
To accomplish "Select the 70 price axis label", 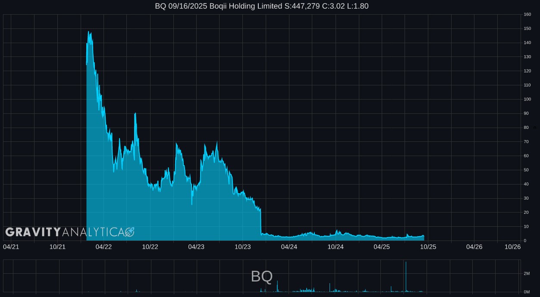I will tap(526, 141).
